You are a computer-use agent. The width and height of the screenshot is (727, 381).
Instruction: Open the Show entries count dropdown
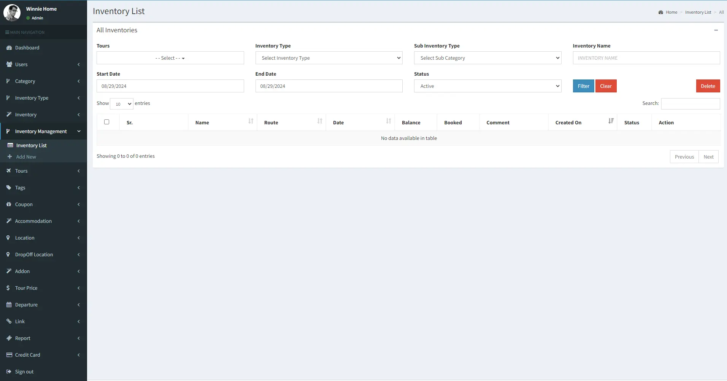tap(122, 104)
